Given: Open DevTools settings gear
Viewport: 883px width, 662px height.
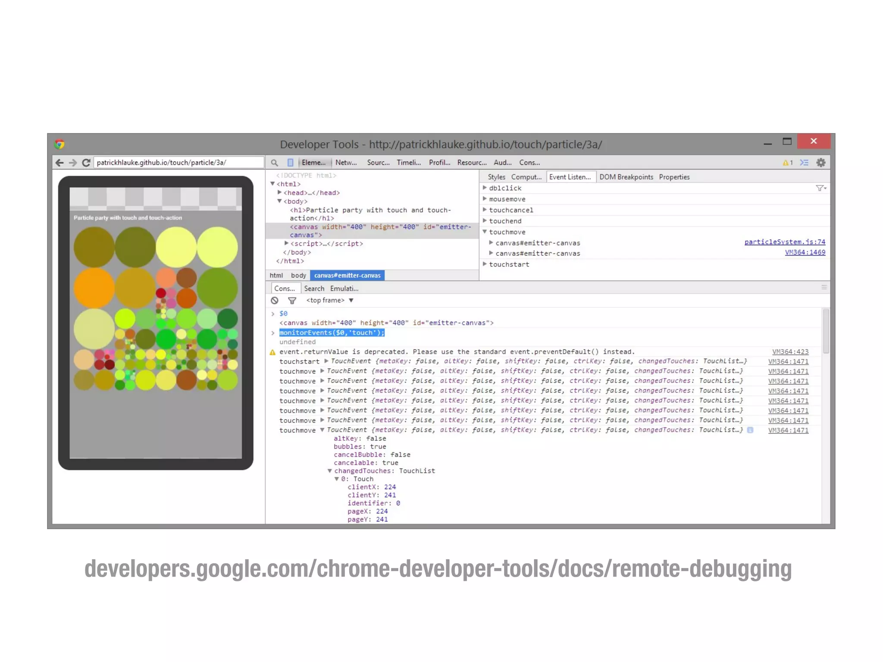Looking at the screenshot, I should (x=821, y=163).
